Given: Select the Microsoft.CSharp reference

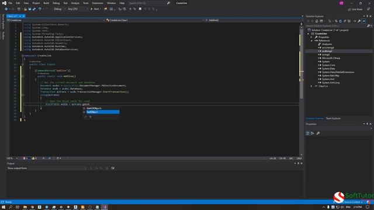Looking at the screenshot, I should (x=331, y=58).
